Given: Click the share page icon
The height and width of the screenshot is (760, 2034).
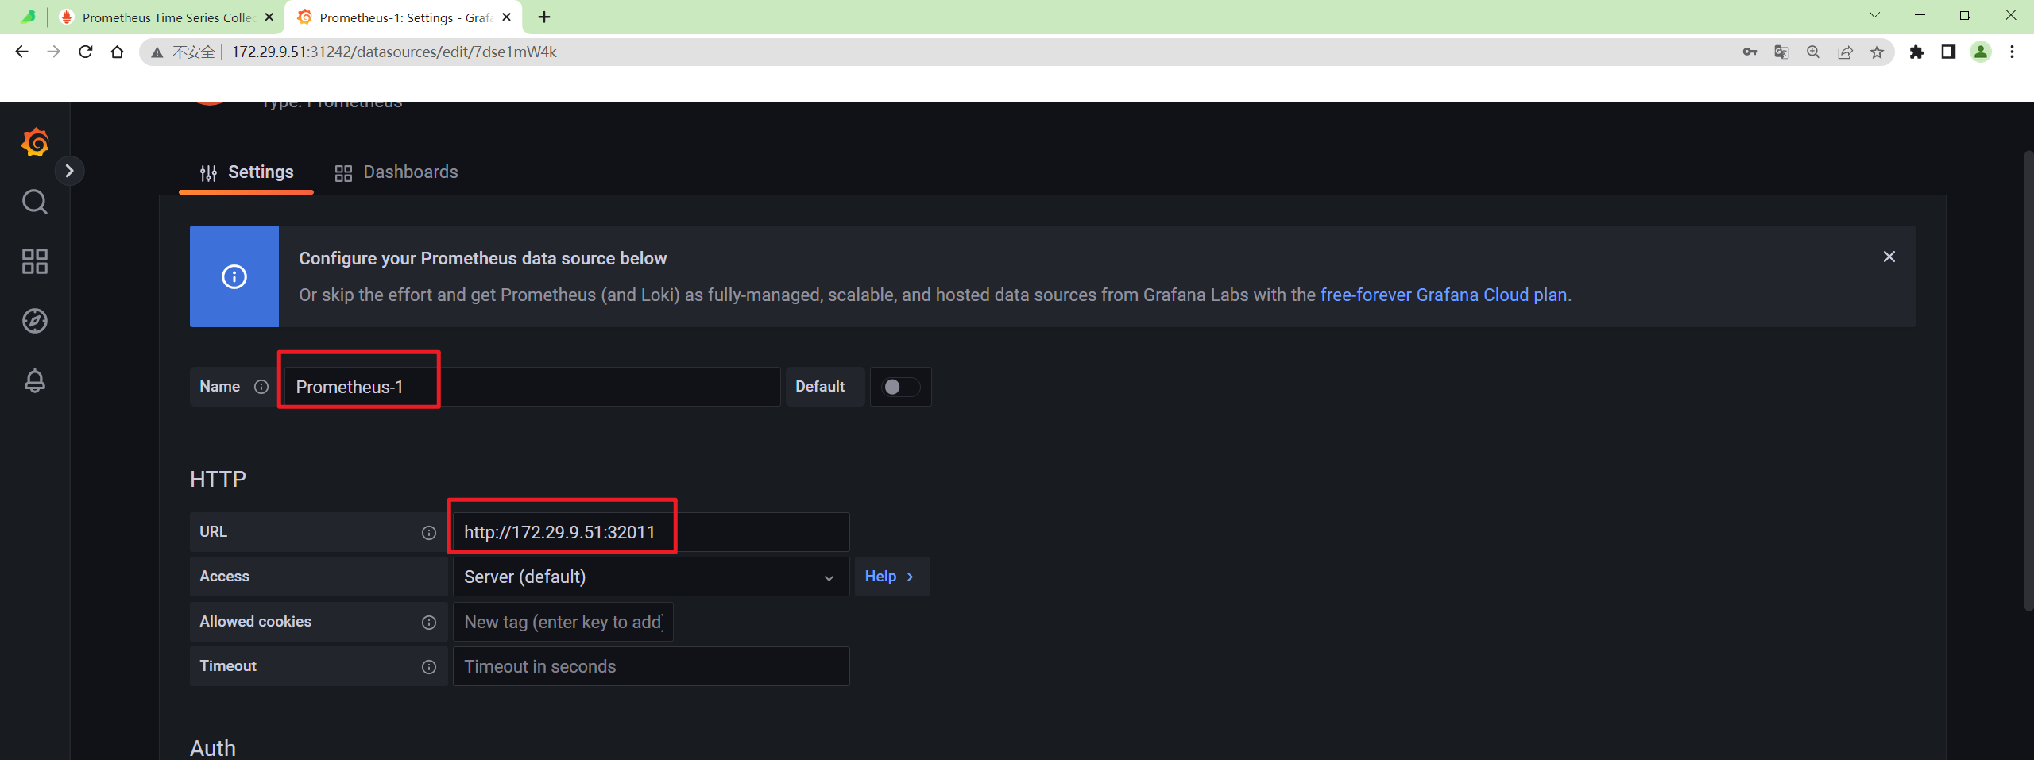Looking at the screenshot, I should 1845,52.
